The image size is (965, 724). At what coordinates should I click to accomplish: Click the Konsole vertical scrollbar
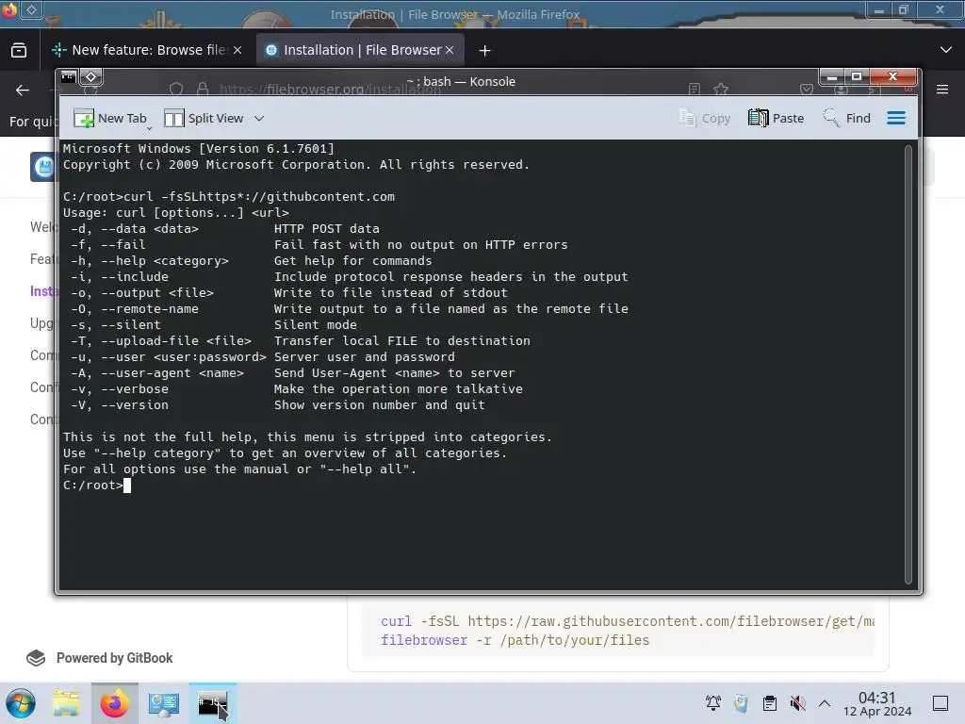(908, 365)
